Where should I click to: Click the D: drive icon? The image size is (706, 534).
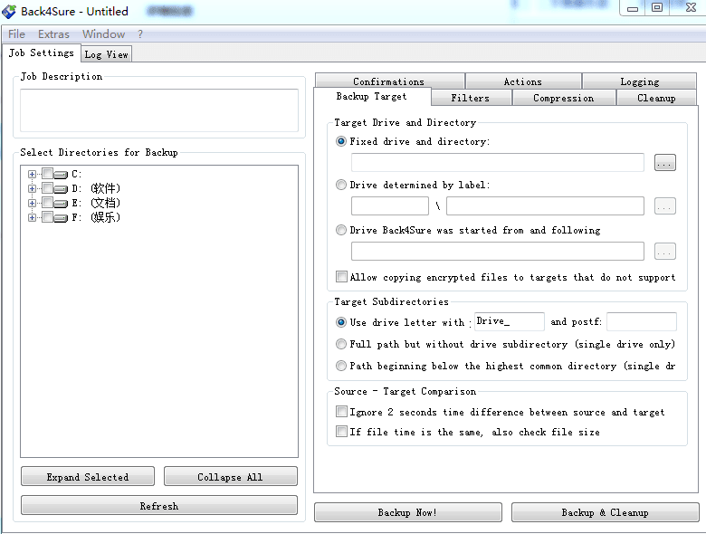(61, 189)
